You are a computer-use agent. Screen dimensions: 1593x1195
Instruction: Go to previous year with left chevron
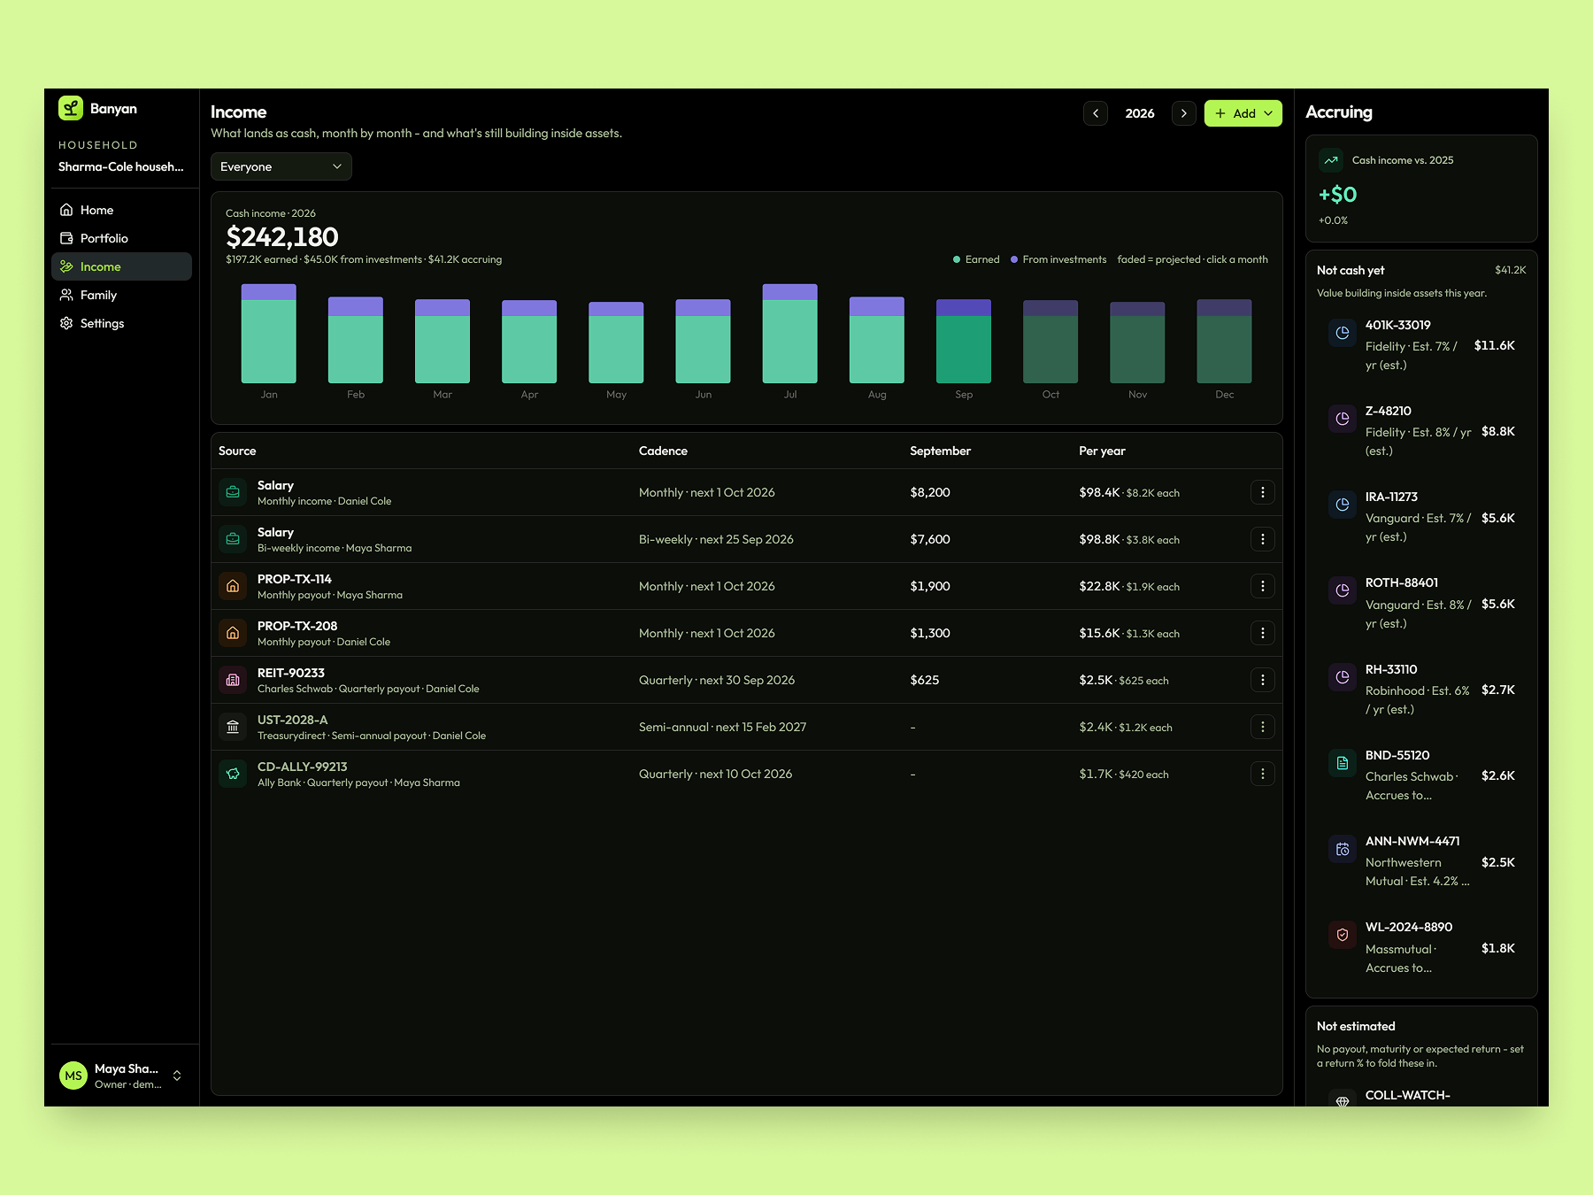[x=1096, y=113]
